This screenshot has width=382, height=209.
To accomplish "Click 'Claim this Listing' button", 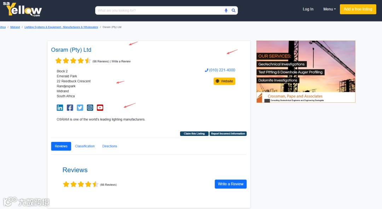I will 194,133.
